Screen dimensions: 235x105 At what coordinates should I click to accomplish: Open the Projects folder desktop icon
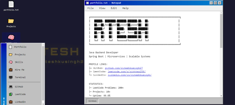point(11,23)
